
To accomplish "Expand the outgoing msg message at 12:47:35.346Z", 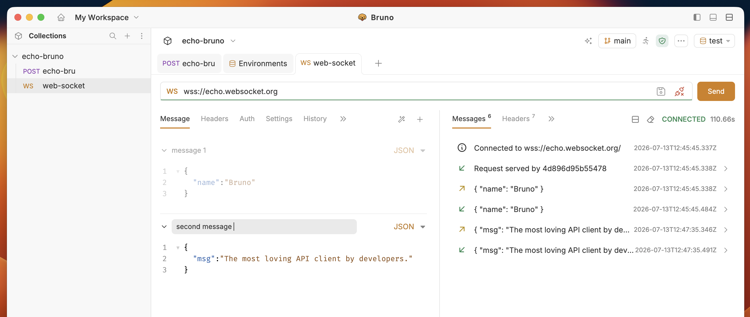I will 726,230.
